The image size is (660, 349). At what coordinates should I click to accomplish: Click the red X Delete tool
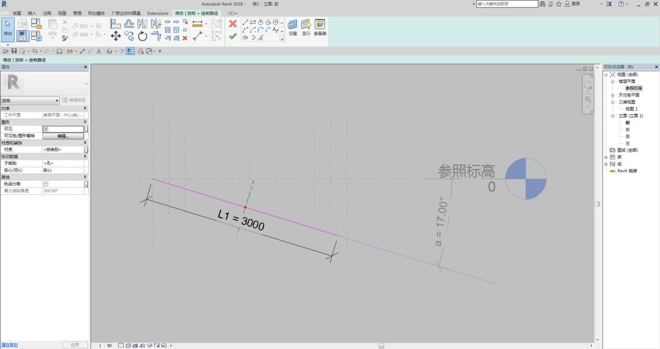tap(185, 39)
